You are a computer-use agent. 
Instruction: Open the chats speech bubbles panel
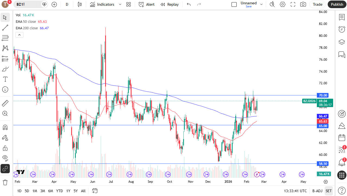click(342, 54)
